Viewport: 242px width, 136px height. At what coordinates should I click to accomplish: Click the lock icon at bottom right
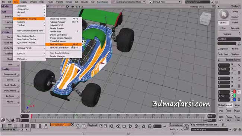(x=240, y=129)
